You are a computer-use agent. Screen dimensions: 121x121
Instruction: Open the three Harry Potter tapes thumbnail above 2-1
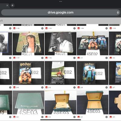coord(93,43)
